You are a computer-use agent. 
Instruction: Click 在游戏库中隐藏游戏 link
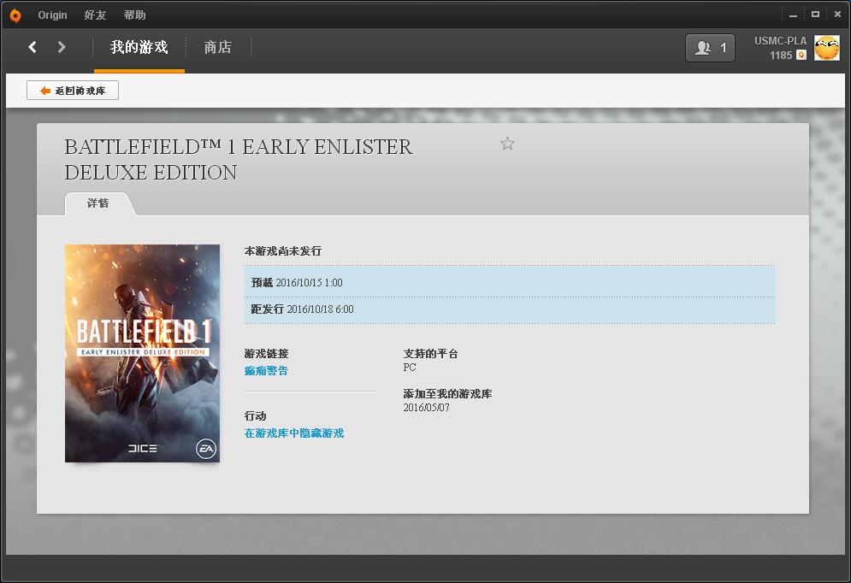(294, 433)
